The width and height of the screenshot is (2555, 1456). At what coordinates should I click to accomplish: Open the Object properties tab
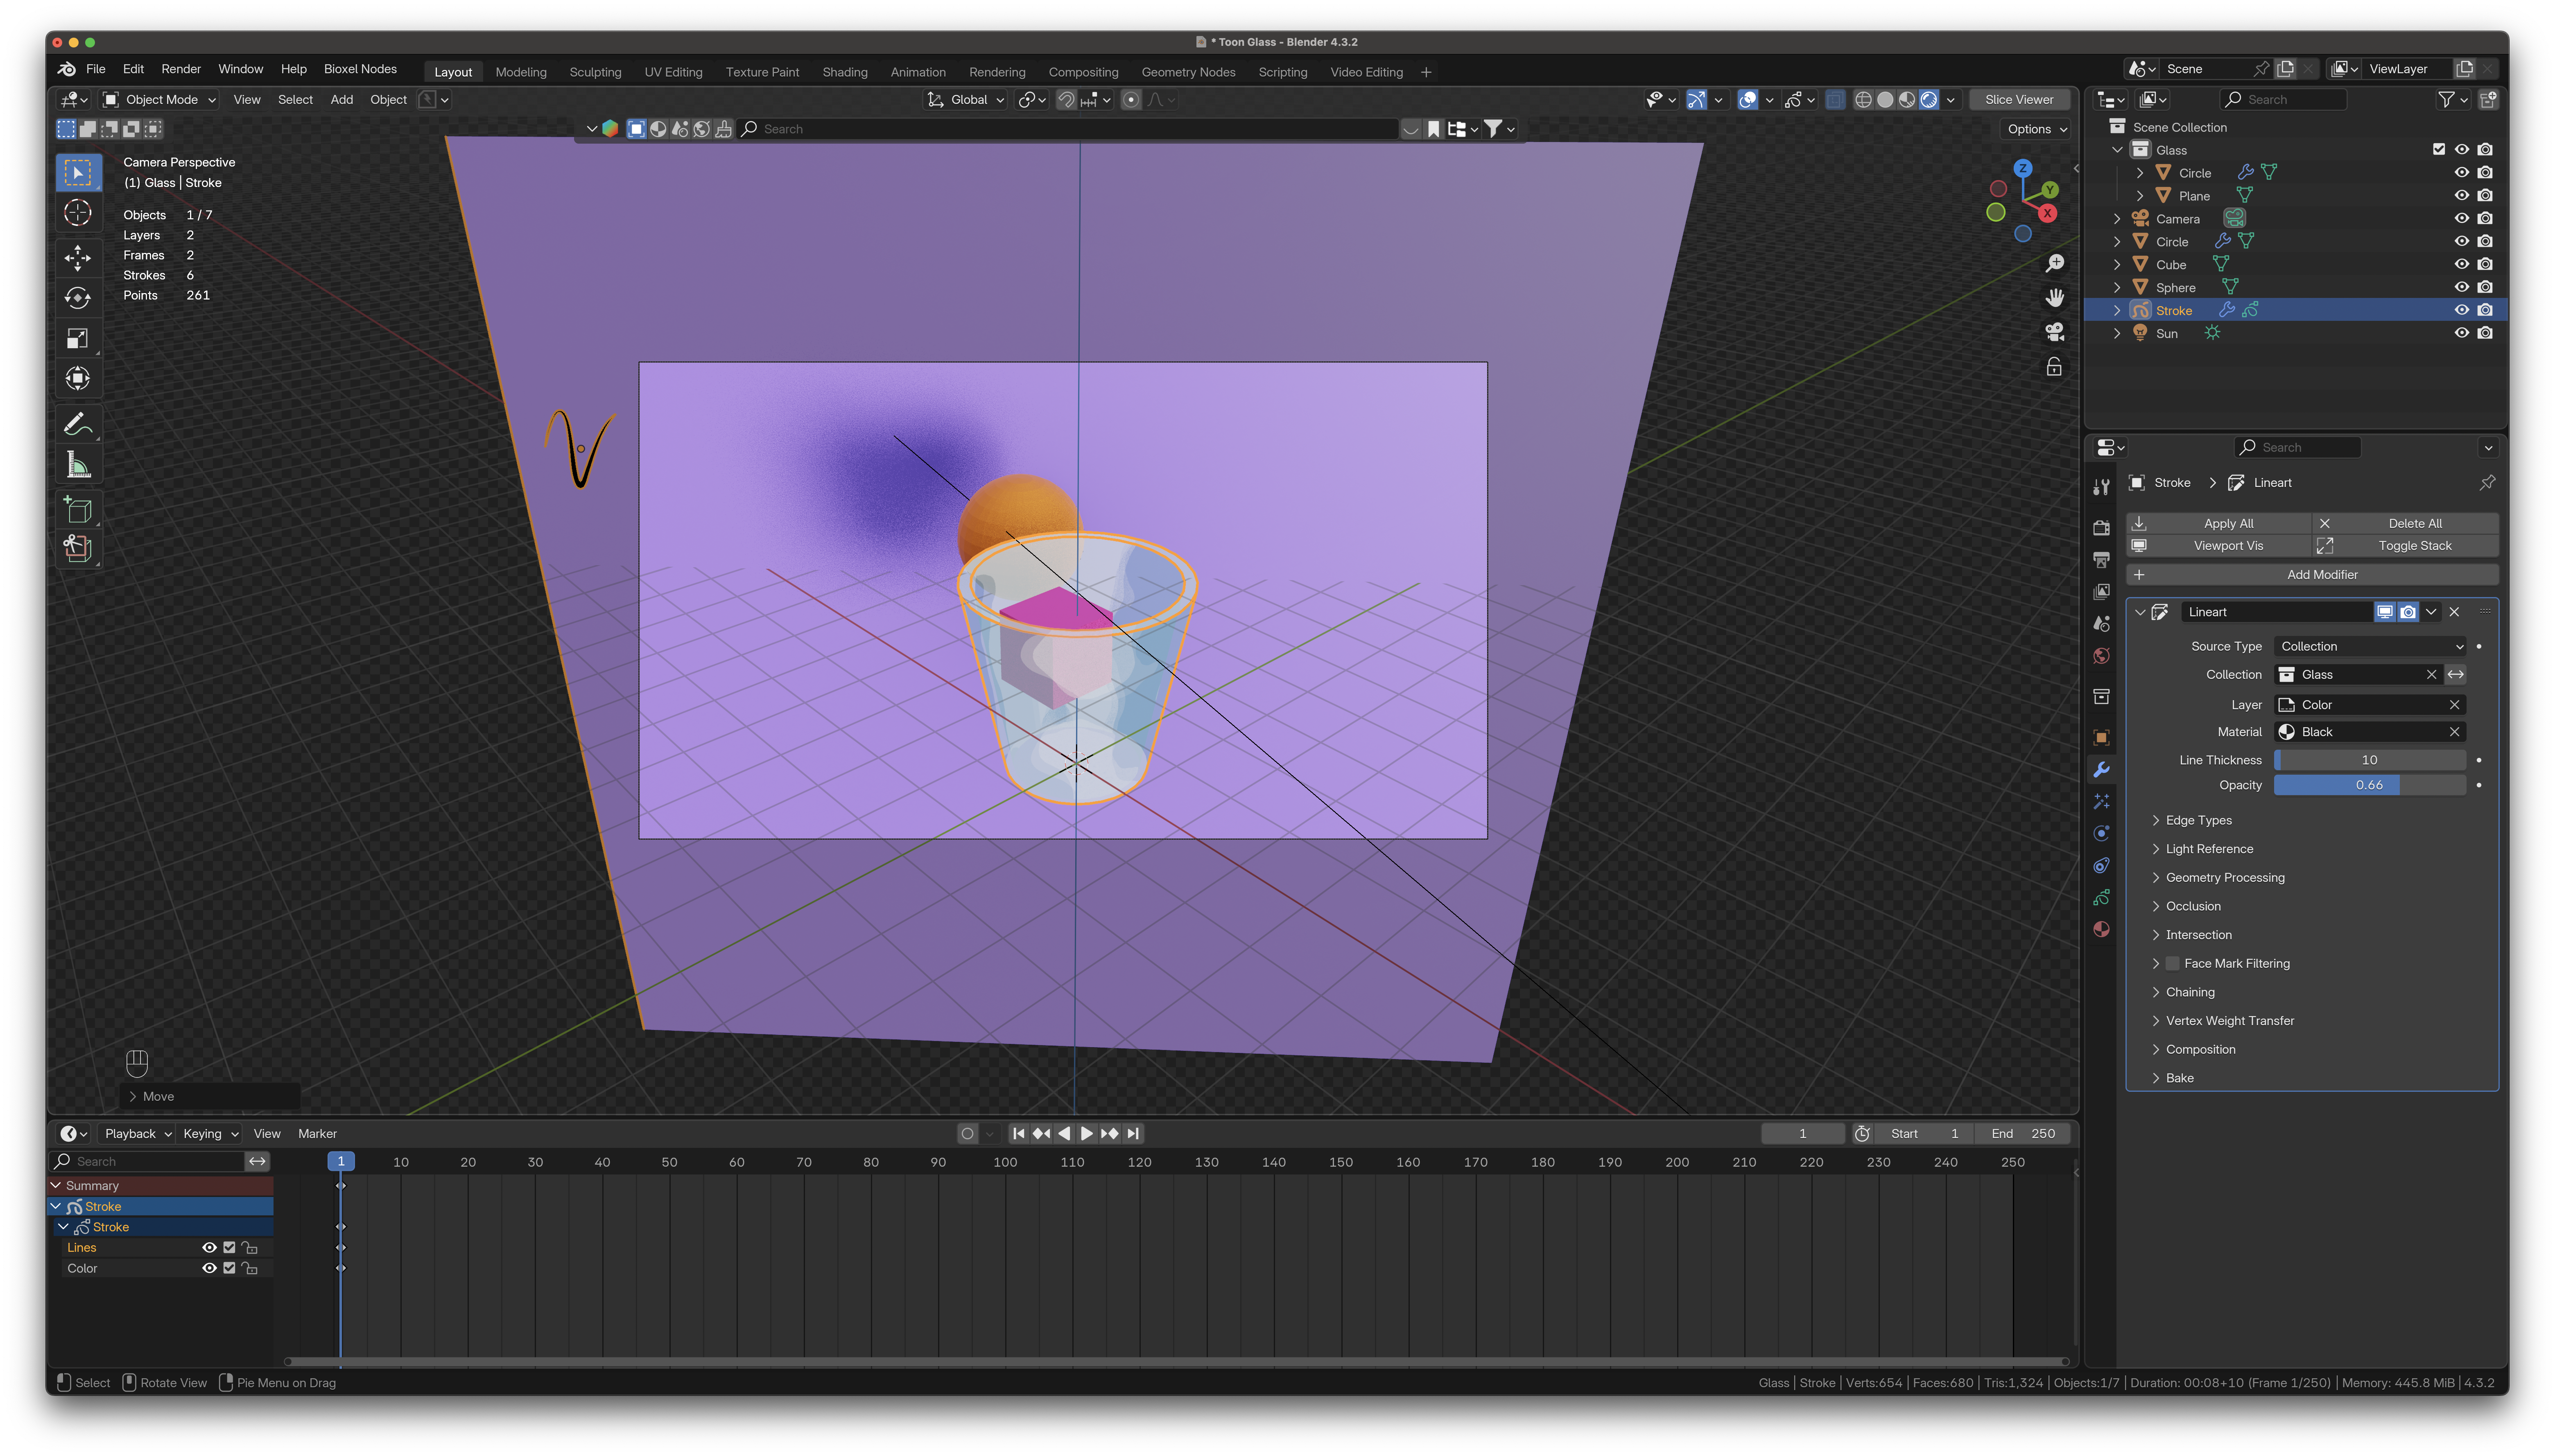(2101, 738)
